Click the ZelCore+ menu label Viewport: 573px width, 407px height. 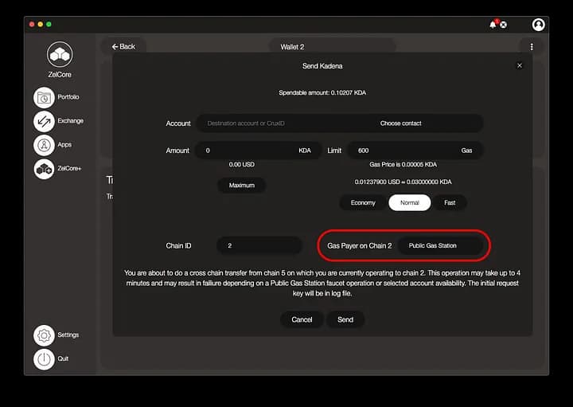[69, 168]
